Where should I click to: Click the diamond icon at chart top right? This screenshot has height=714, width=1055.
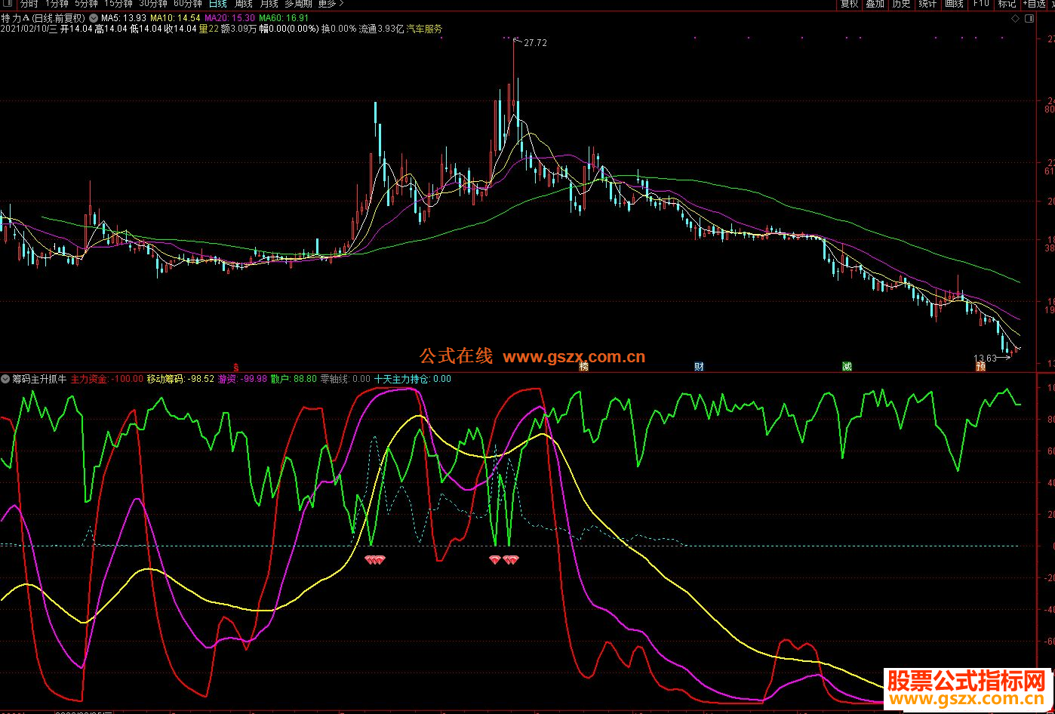[x=1016, y=17]
